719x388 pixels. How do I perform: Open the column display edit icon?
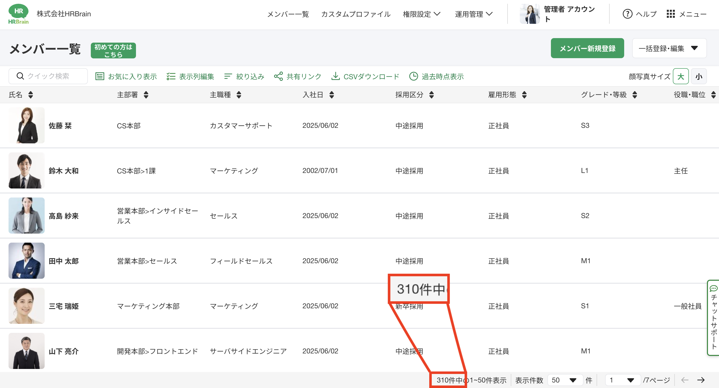tap(171, 76)
